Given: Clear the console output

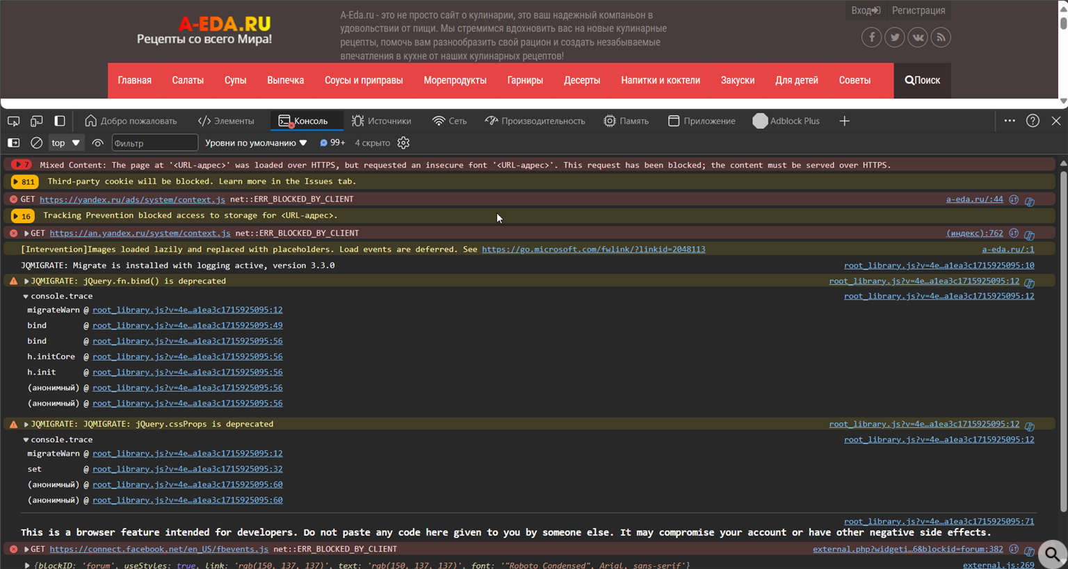Looking at the screenshot, I should (37, 143).
